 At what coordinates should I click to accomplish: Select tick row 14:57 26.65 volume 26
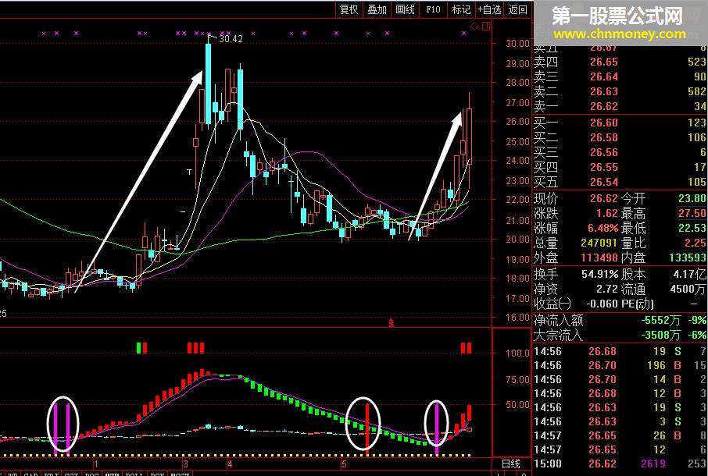click(x=620, y=435)
